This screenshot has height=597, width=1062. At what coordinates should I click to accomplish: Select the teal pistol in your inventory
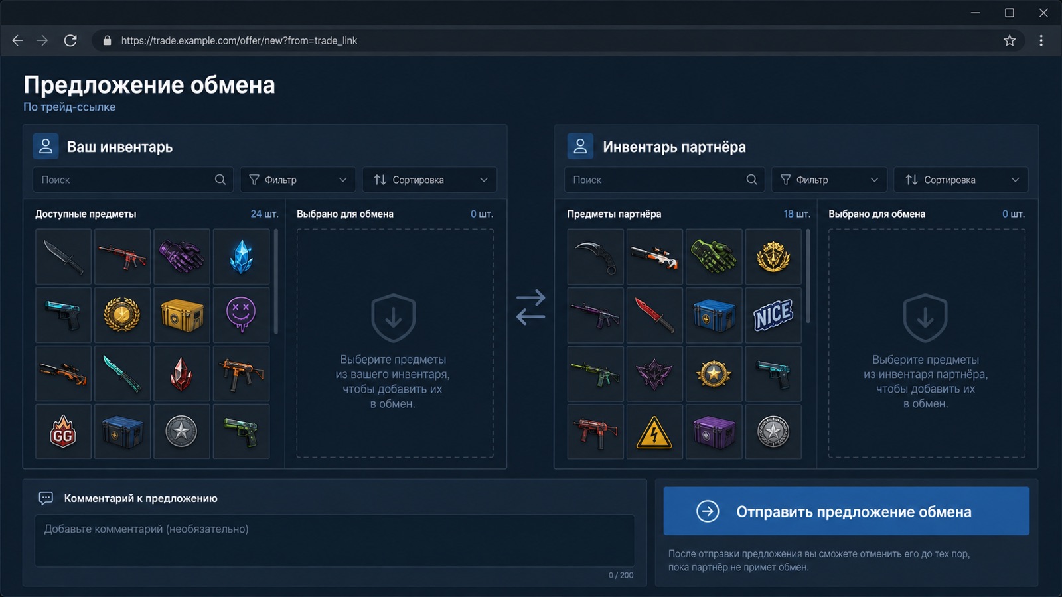pos(63,315)
